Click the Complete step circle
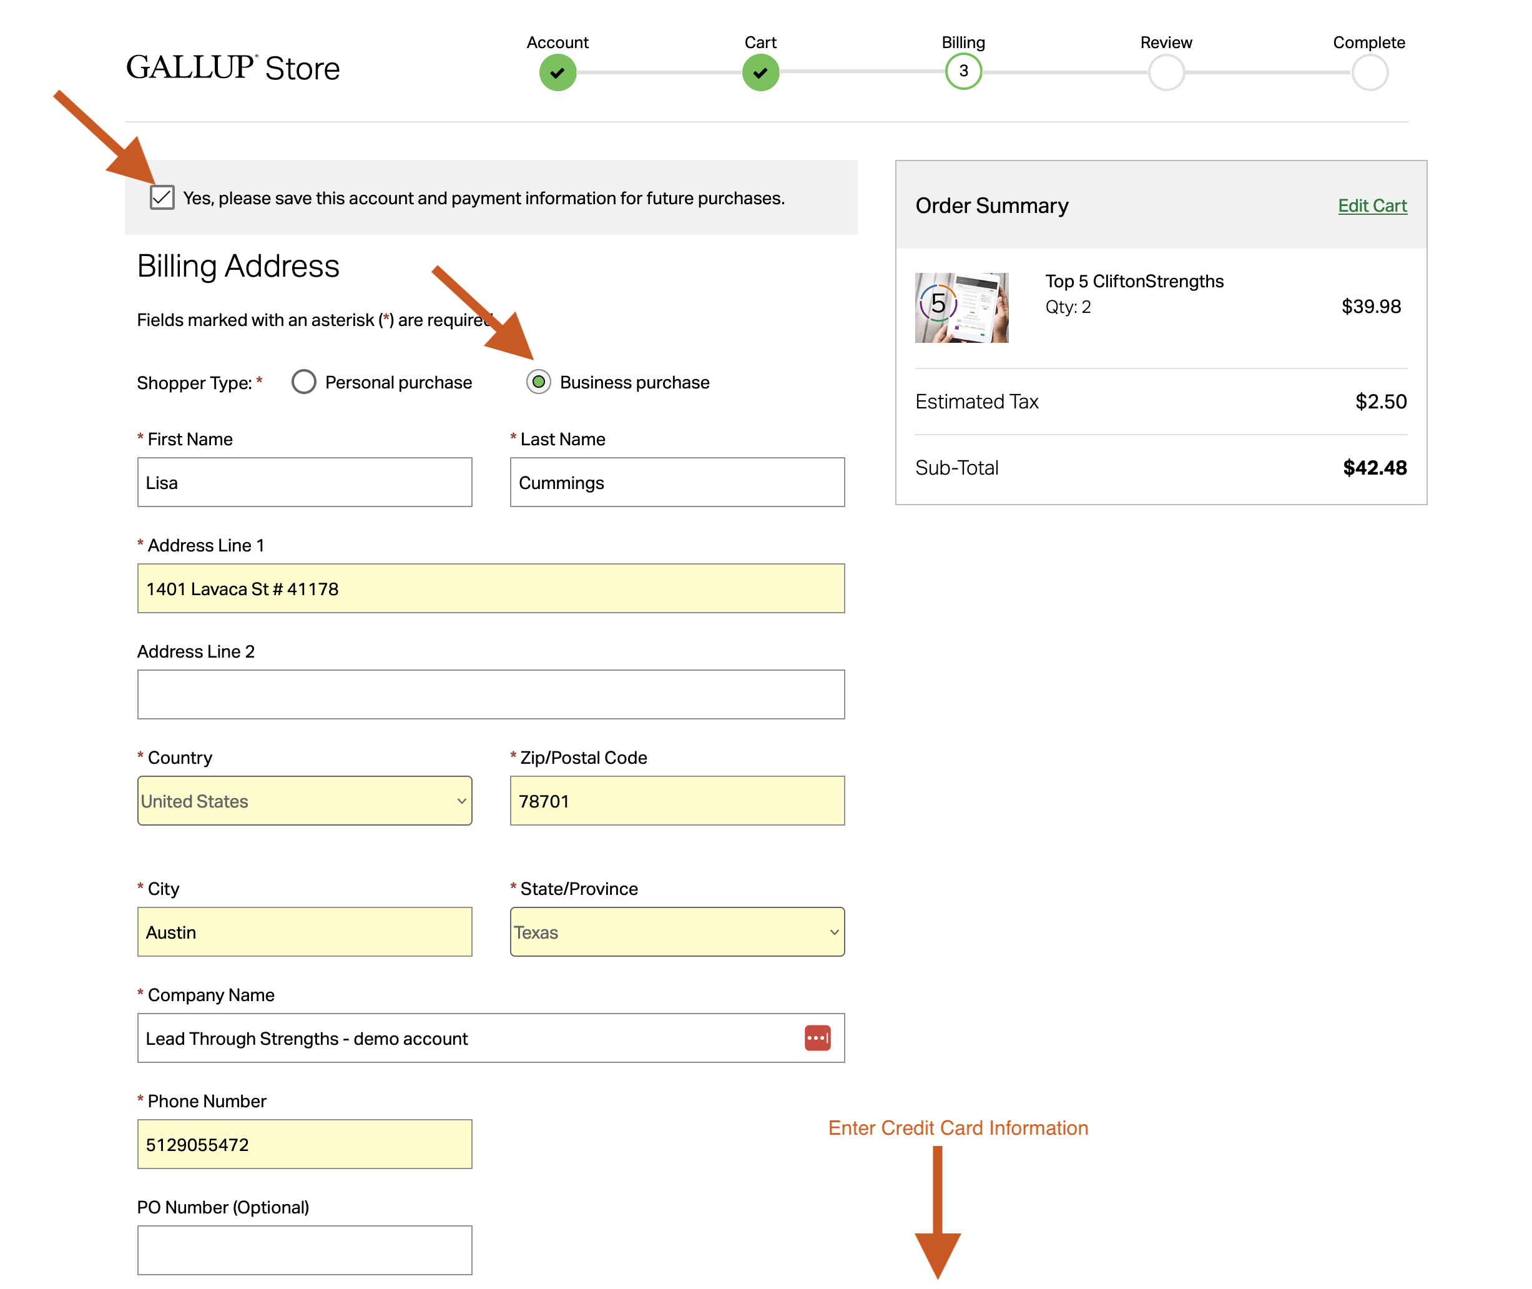1532x1289 pixels. [x=1369, y=73]
